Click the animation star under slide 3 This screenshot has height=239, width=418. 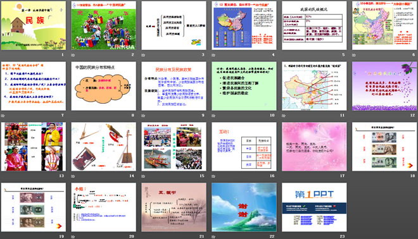pos(143,55)
